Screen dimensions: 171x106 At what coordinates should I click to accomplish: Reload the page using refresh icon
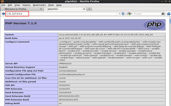tap(123, 14)
